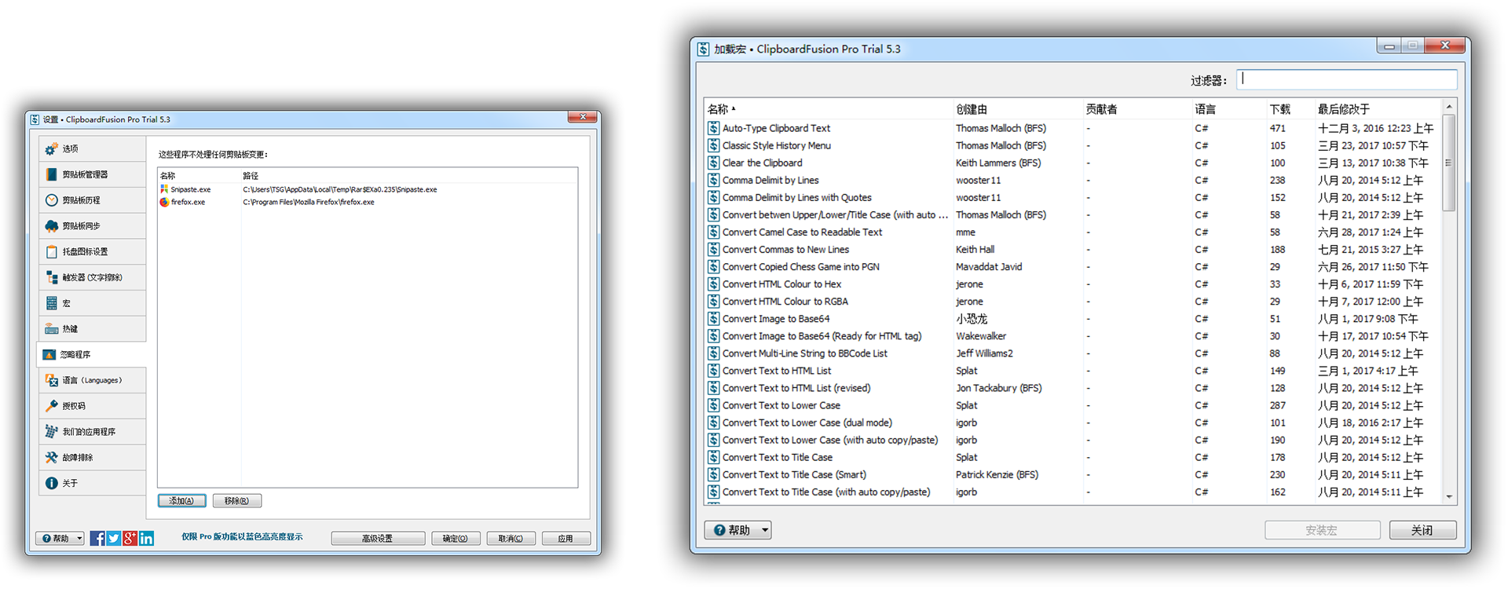Open the 帮助 dropdown in the settings window

click(60, 539)
